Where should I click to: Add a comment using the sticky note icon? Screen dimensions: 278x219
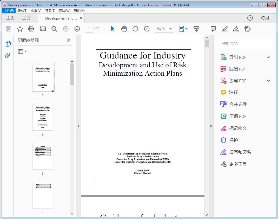tap(213, 29)
